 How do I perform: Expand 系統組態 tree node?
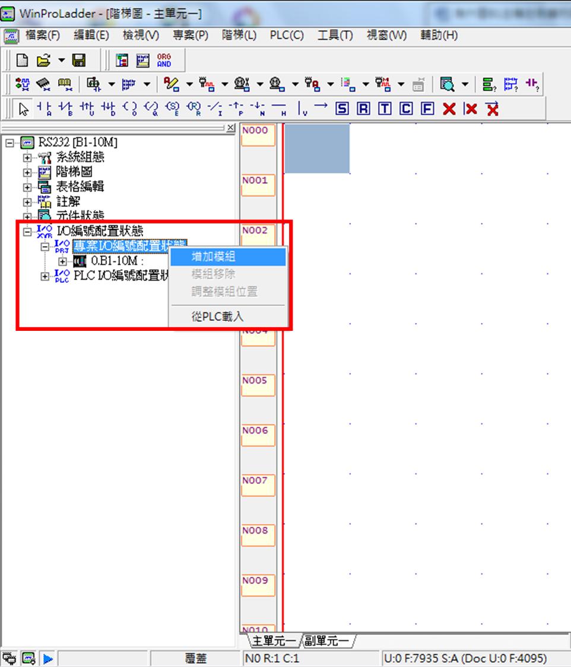(27, 157)
